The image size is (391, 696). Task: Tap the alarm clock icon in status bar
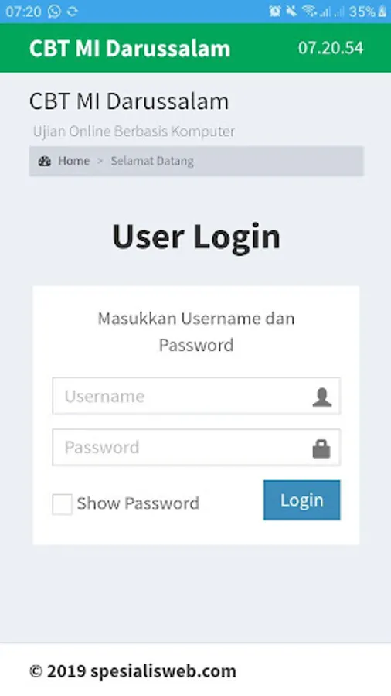275,11
